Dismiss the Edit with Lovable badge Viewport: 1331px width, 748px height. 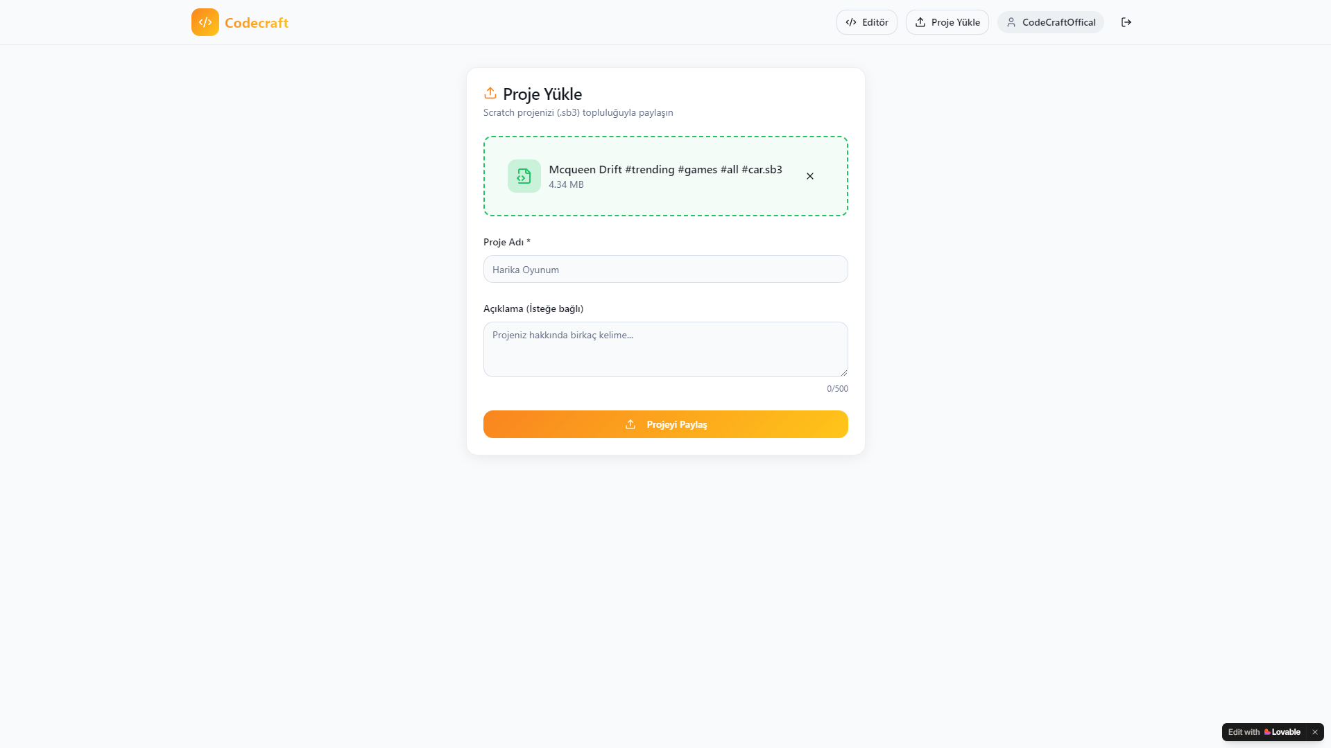click(x=1314, y=732)
